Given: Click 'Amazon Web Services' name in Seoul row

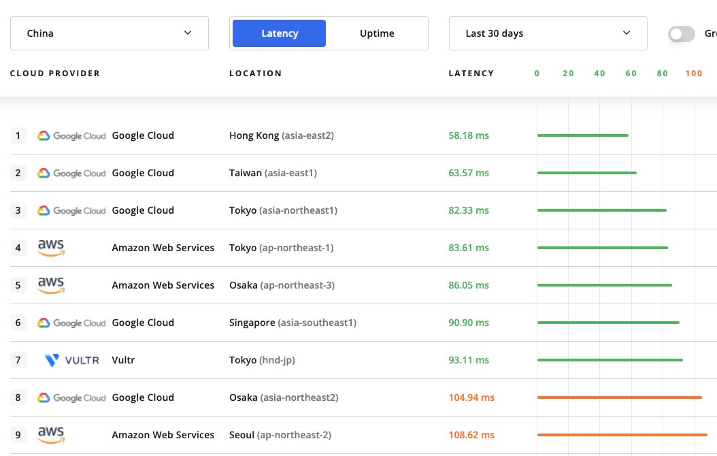Looking at the screenshot, I should pyautogui.click(x=163, y=435).
